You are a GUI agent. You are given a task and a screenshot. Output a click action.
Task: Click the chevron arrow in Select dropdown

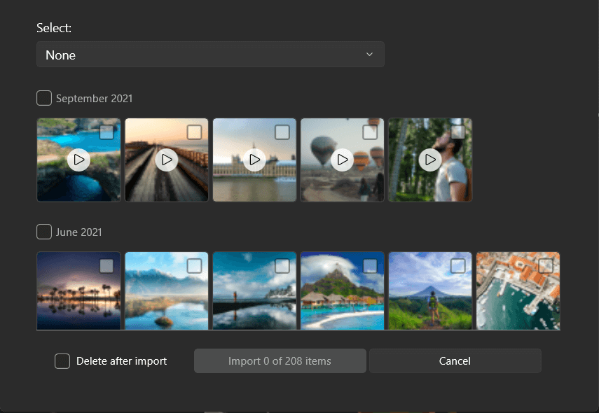point(369,54)
